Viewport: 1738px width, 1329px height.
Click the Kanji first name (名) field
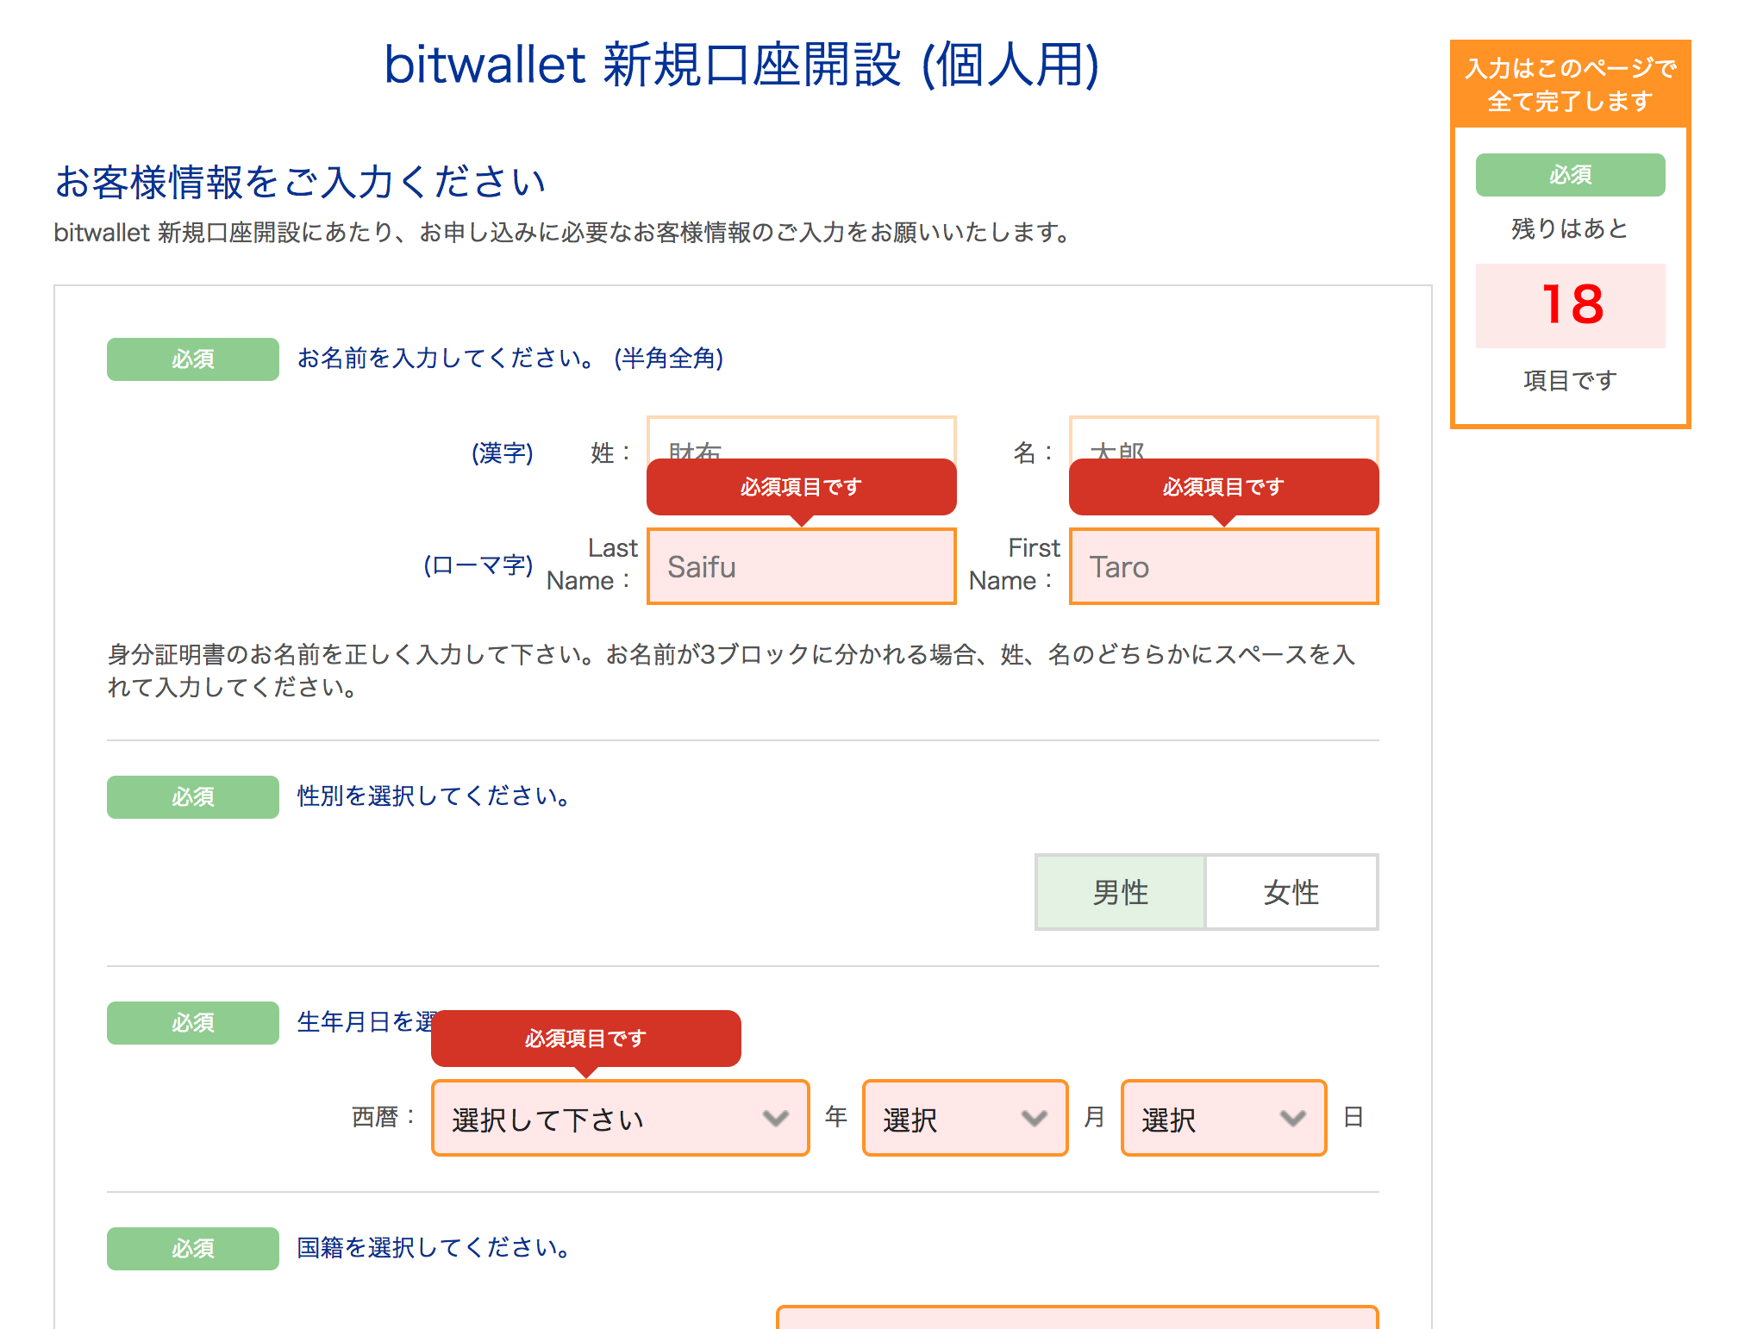point(1223,438)
